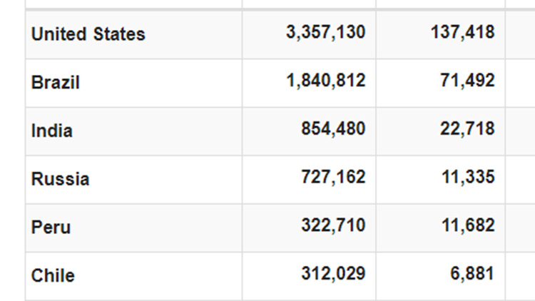Screen dimensions: 535x301
Task: Select Russia's 11,335 cell
Action: (467, 178)
